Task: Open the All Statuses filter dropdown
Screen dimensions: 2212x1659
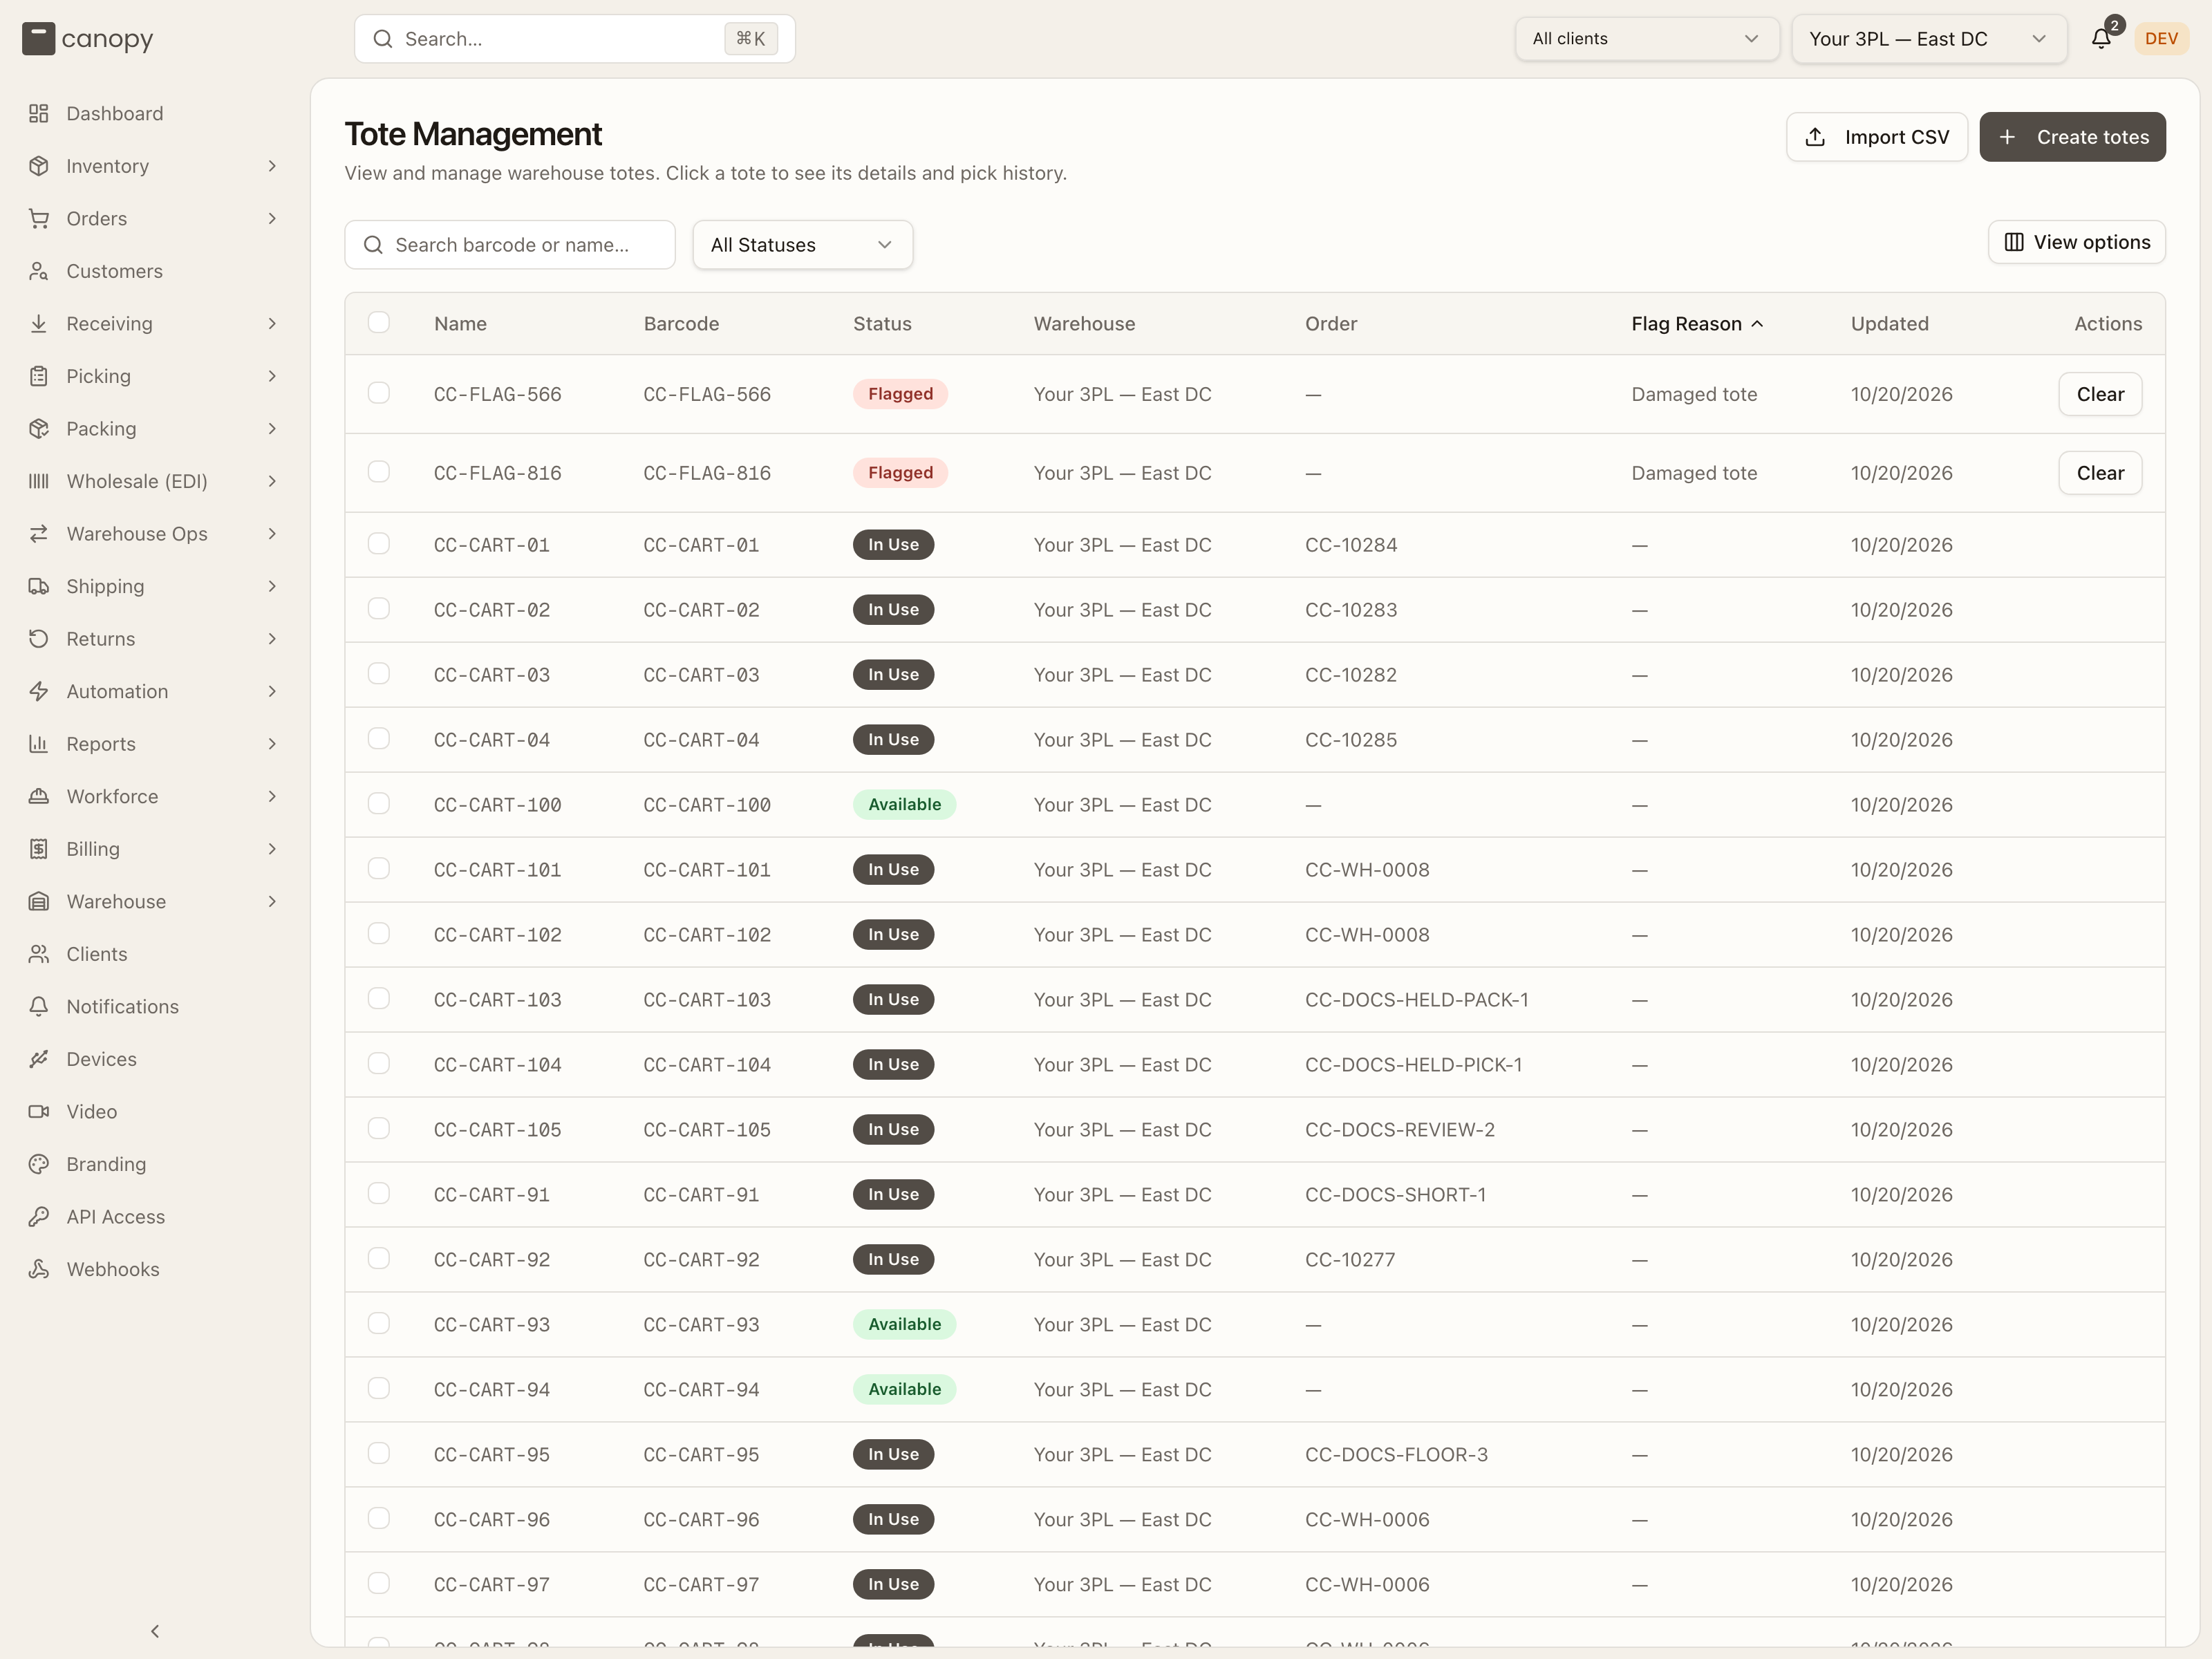Action: pyautogui.click(x=802, y=245)
